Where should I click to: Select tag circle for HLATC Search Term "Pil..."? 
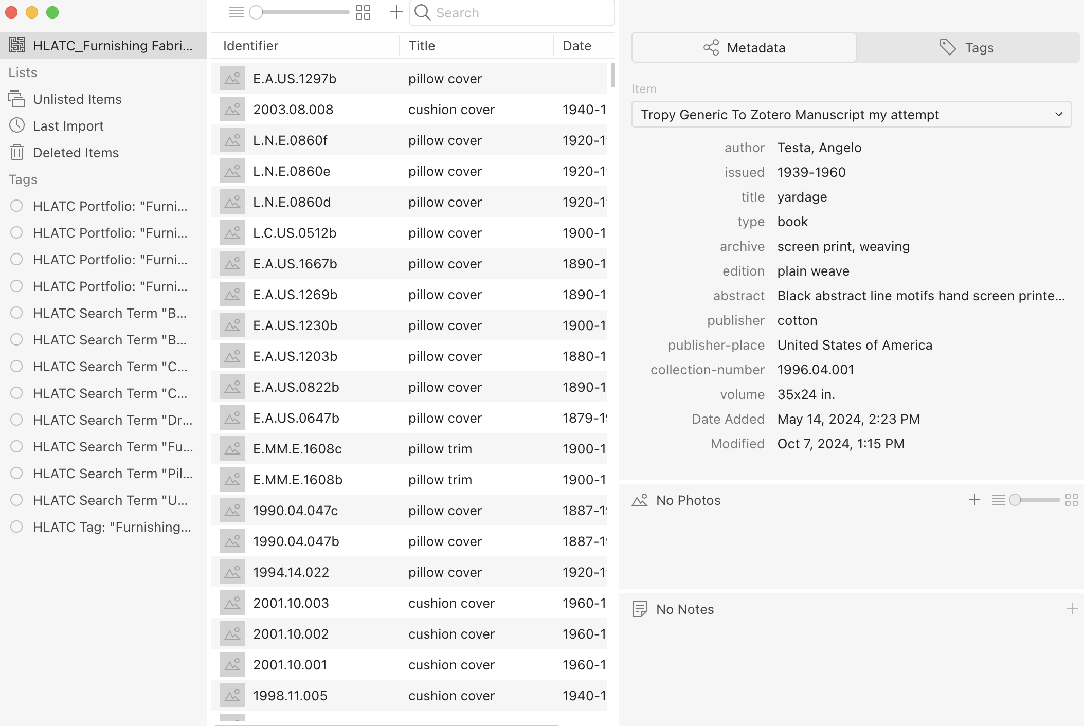coord(16,473)
